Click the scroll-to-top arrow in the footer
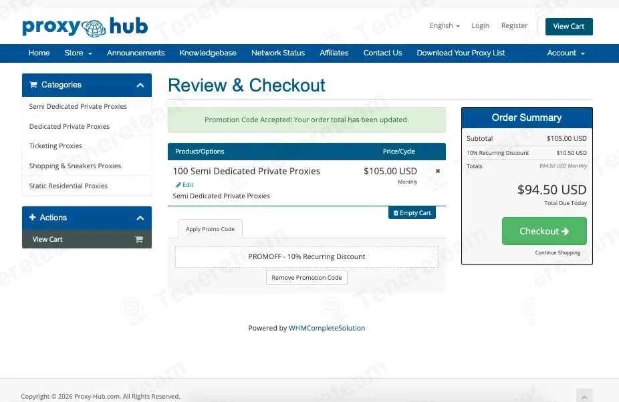Viewport: 619px width, 402px height. (x=584, y=396)
